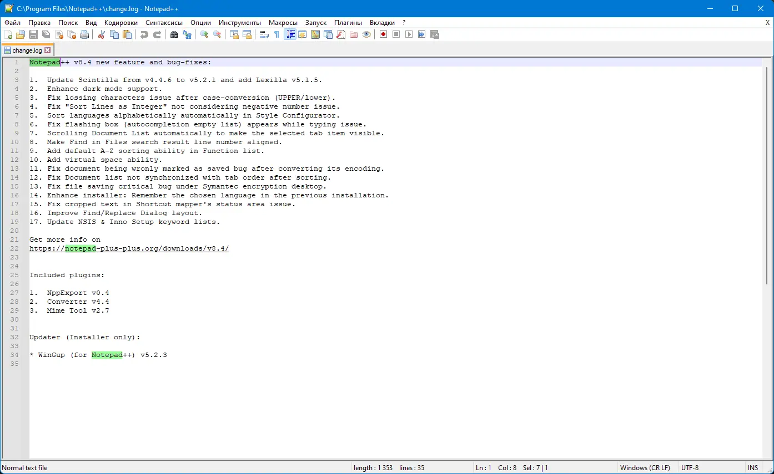Click Windows (CR LF) line ending in status bar
Image resolution: width=774 pixels, height=474 pixels.
point(645,468)
